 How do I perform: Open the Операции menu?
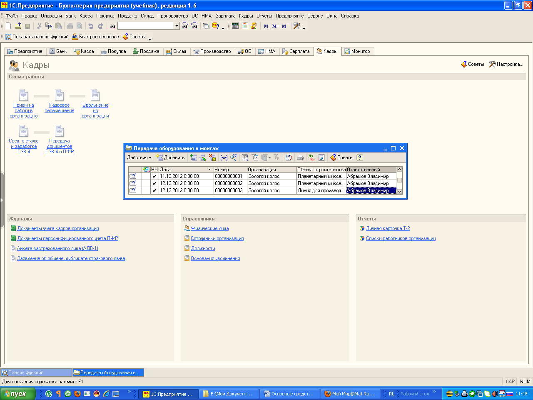[51, 16]
